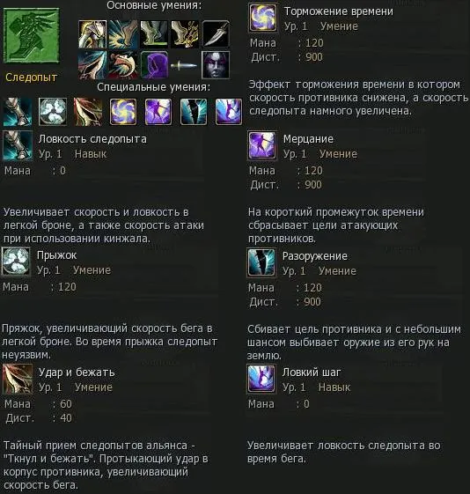Image resolution: width=470 pixels, height=494 pixels.
Task: Select the Прыжок skill detail icon
Action: (x=16, y=262)
